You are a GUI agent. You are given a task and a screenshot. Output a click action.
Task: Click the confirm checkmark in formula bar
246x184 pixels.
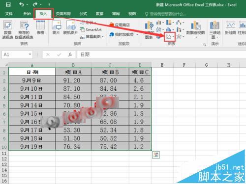59,54
